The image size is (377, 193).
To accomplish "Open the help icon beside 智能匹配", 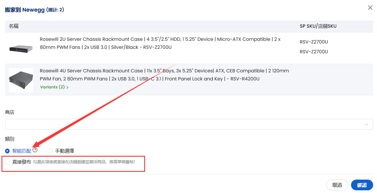I will point(35,150).
